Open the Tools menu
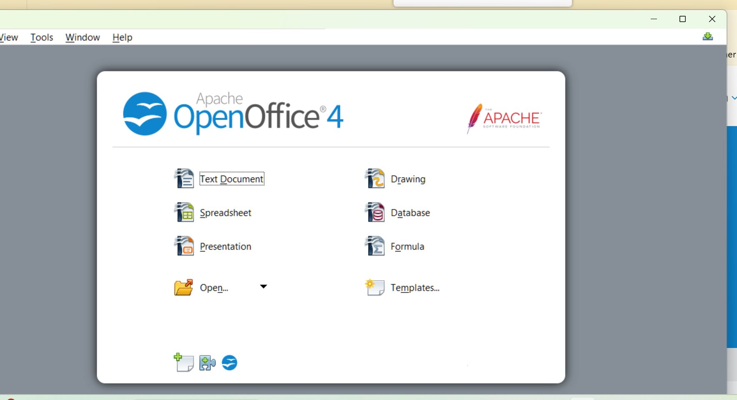This screenshot has height=400, width=737. click(42, 37)
